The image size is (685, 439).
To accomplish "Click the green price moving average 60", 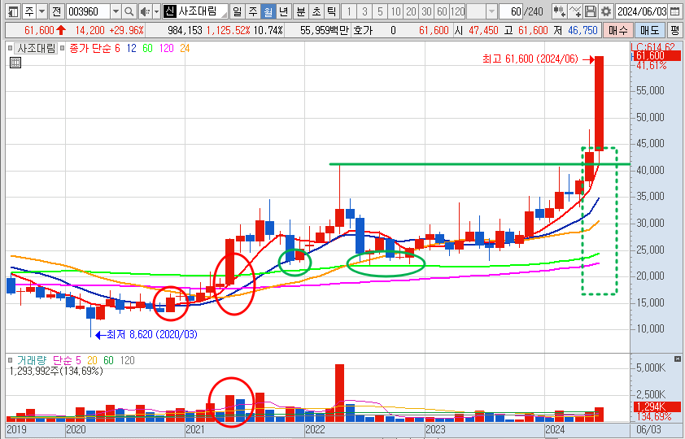I will click(x=148, y=49).
